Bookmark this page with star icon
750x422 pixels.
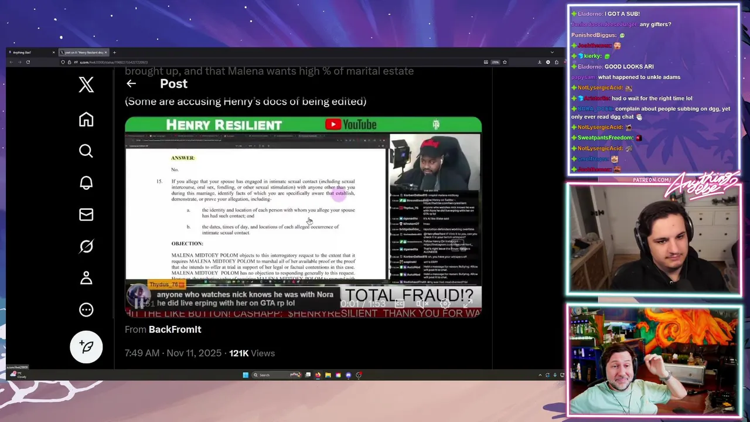(x=504, y=62)
